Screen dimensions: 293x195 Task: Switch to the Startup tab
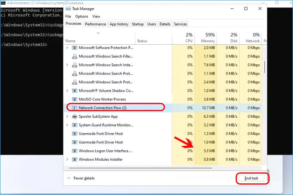138,24
